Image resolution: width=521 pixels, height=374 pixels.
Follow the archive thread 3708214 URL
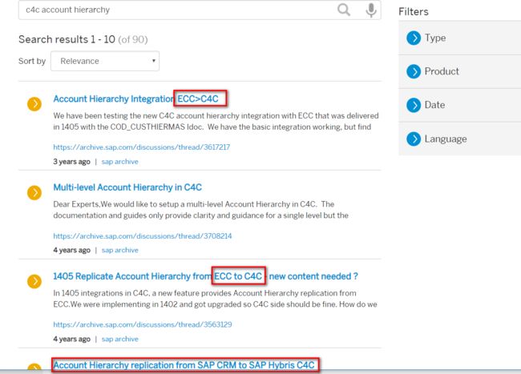click(143, 236)
